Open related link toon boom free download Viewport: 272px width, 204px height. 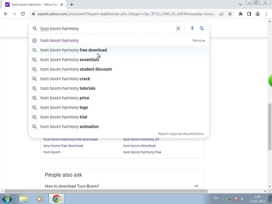click(63, 146)
